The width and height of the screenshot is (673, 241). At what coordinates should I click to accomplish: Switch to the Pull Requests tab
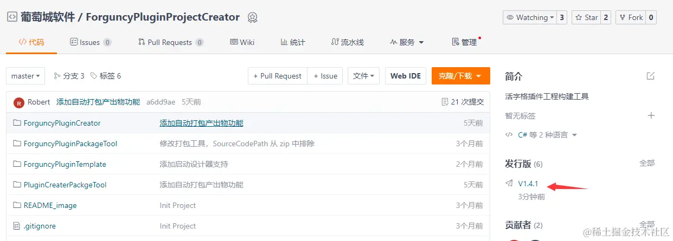point(171,42)
